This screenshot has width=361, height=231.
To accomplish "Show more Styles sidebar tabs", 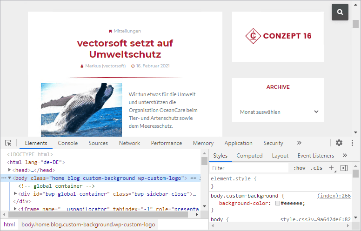I will (345, 156).
